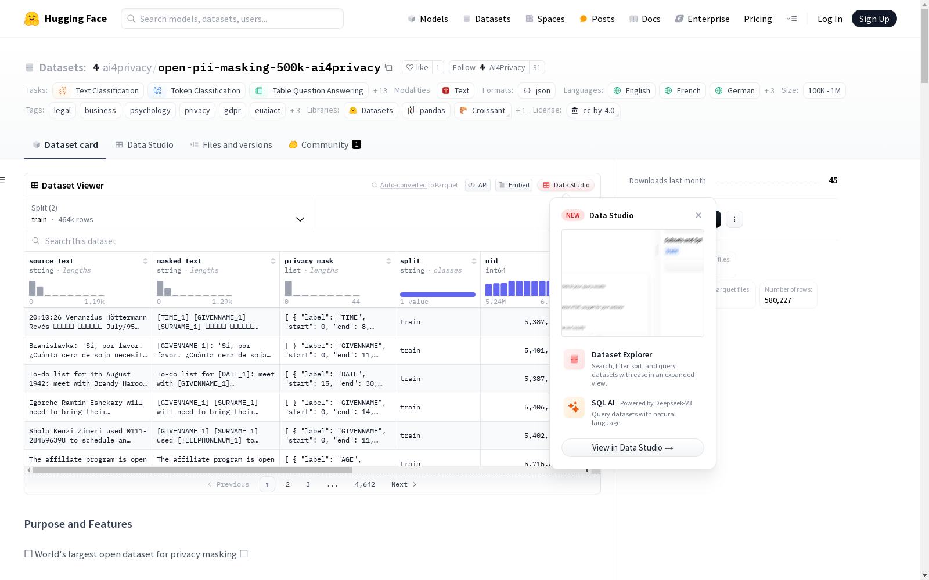Viewport: 929px width, 580px height.
Task: Show 1 more library
Action: [x=521, y=111]
